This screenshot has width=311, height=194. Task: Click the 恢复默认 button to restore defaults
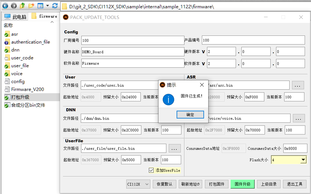165,184
